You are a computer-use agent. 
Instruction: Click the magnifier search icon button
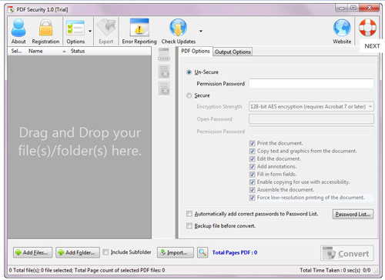click(203, 252)
